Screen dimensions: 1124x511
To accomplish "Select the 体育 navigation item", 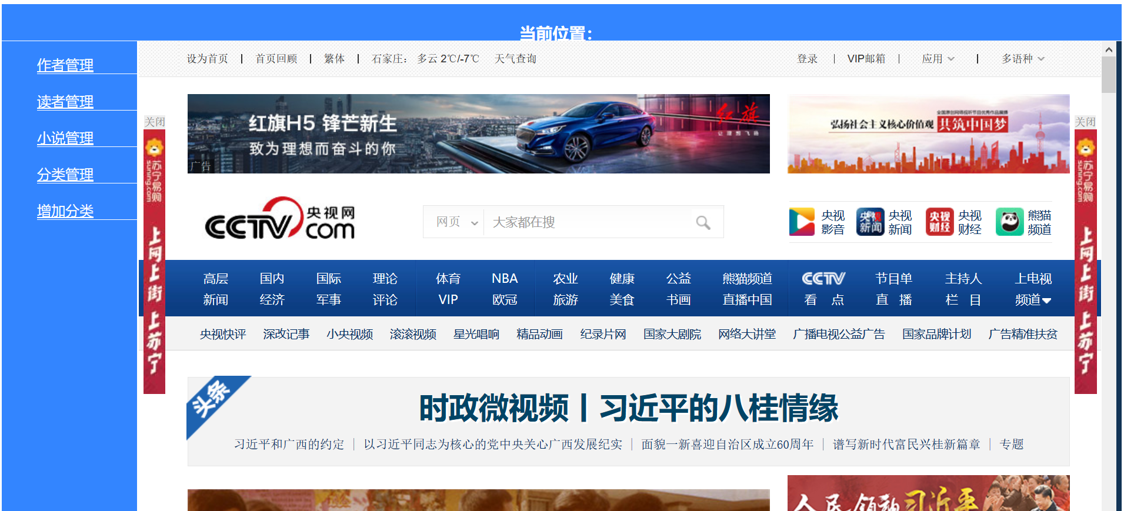I will tap(448, 279).
